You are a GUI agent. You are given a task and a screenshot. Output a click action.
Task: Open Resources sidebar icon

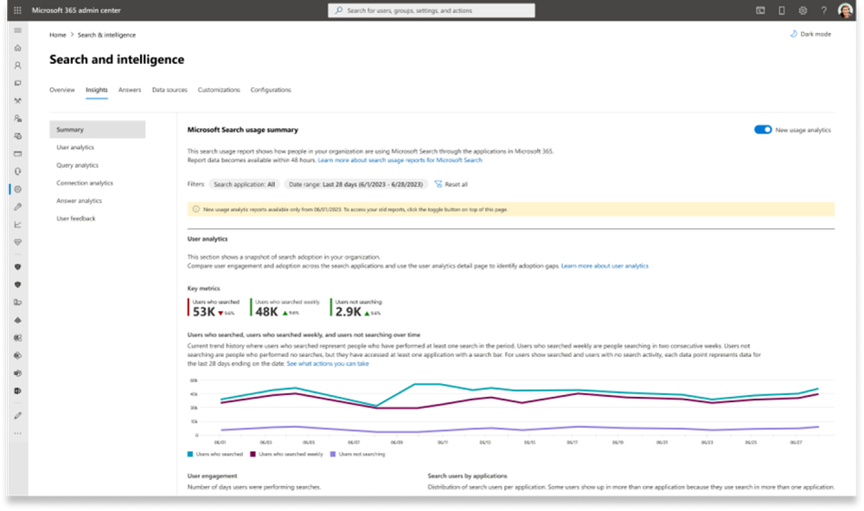tap(17, 136)
